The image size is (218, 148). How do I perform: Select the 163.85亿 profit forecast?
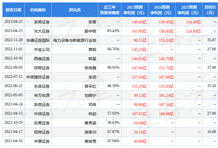click(139, 31)
